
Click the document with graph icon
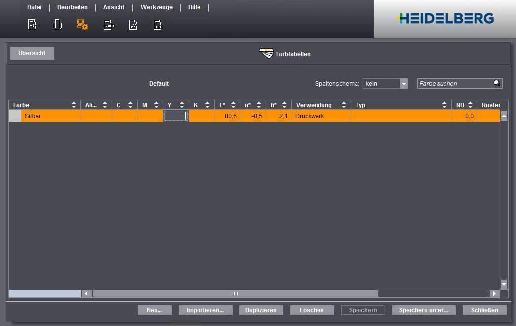click(133, 25)
